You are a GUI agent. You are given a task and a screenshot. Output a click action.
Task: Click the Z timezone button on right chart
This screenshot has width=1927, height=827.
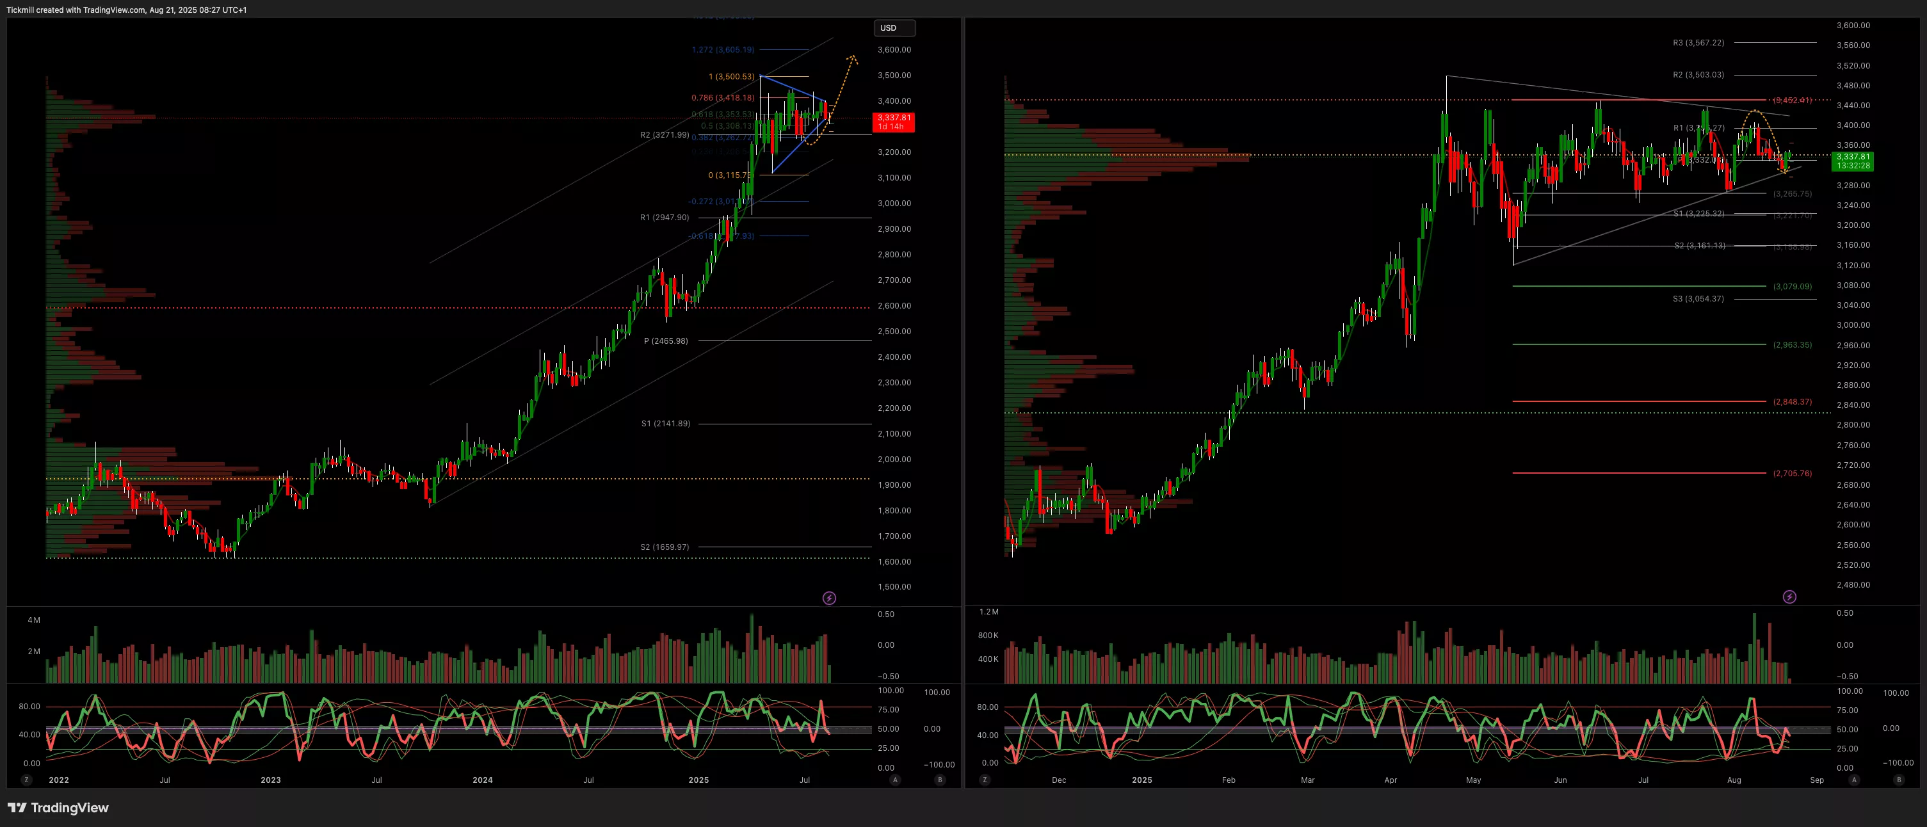[x=985, y=780]
